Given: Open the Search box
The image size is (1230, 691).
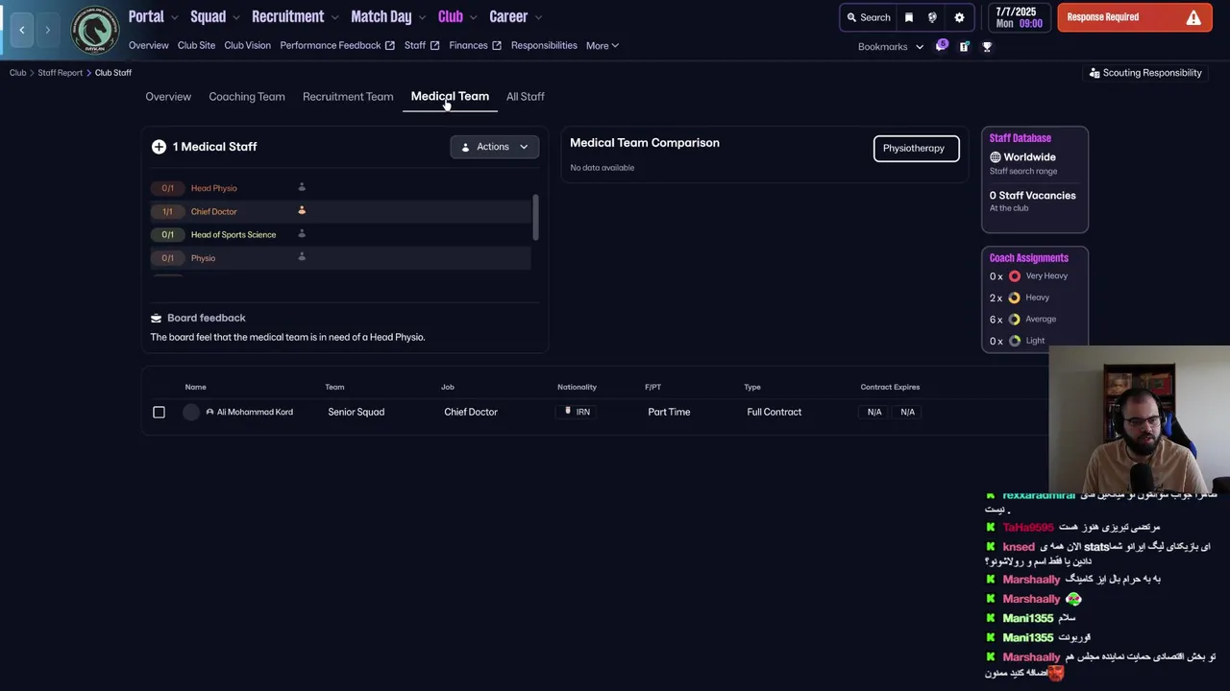Looking at the screenshot, I should tap(869, 17).
